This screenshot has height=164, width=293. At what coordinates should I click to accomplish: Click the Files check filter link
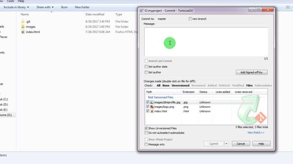click(249, 86)
